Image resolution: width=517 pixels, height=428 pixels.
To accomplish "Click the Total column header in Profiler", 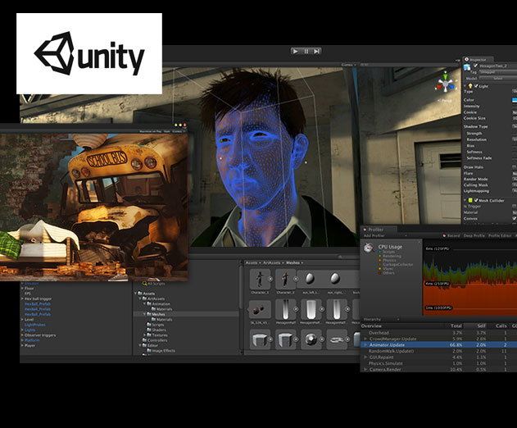I will click(x=456, y=326).
